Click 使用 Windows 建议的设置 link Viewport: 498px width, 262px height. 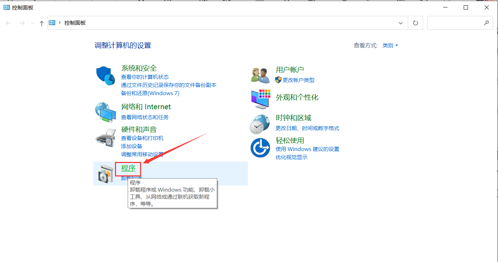tap(307, 149)
